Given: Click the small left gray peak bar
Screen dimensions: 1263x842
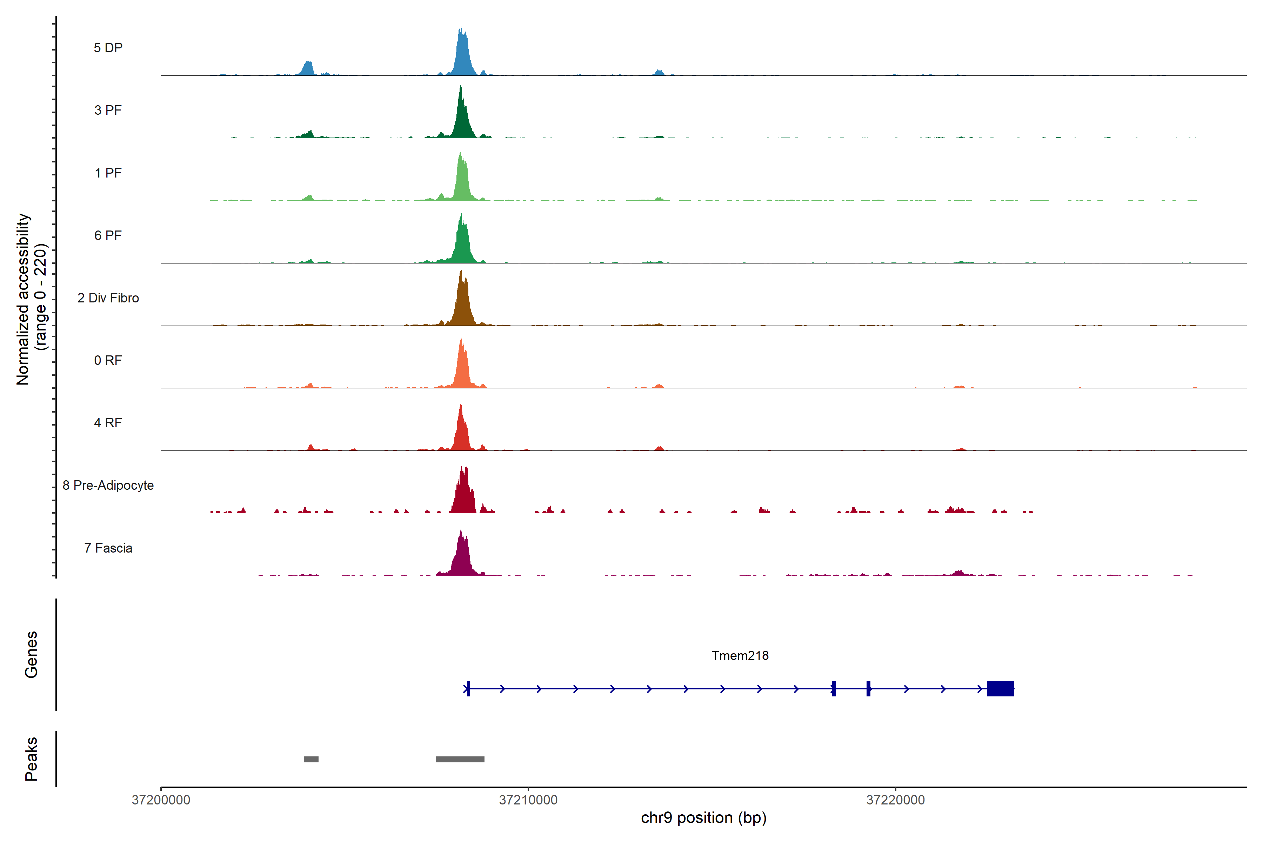Looking at the screenshot, I should (x=311, y=759).
